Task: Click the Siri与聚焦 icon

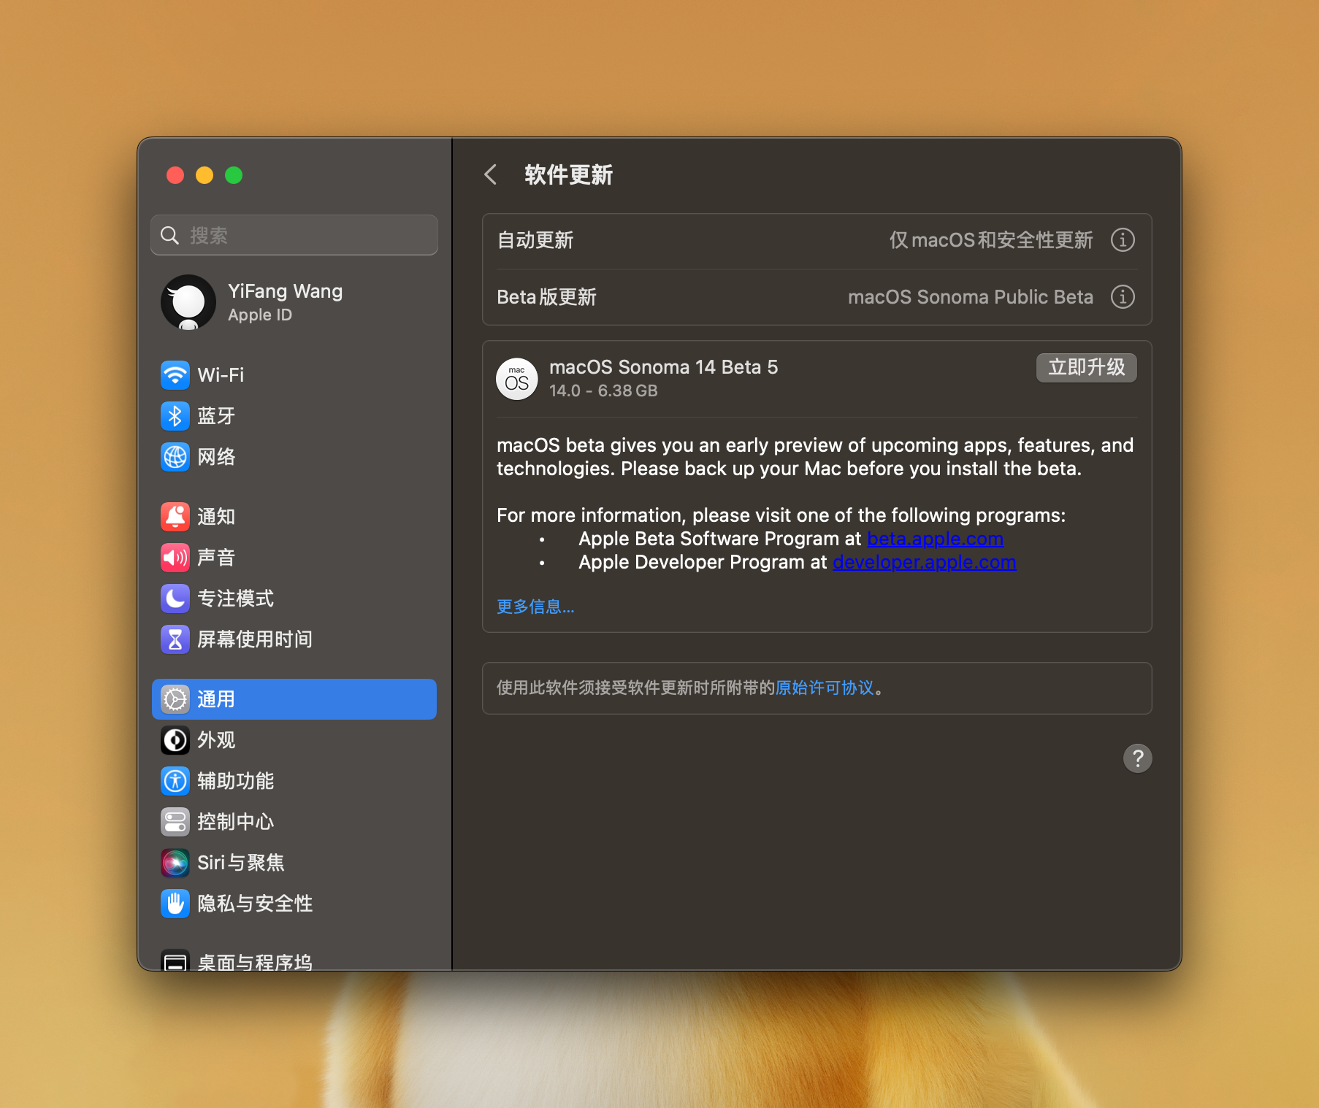Action: point(175,863)
